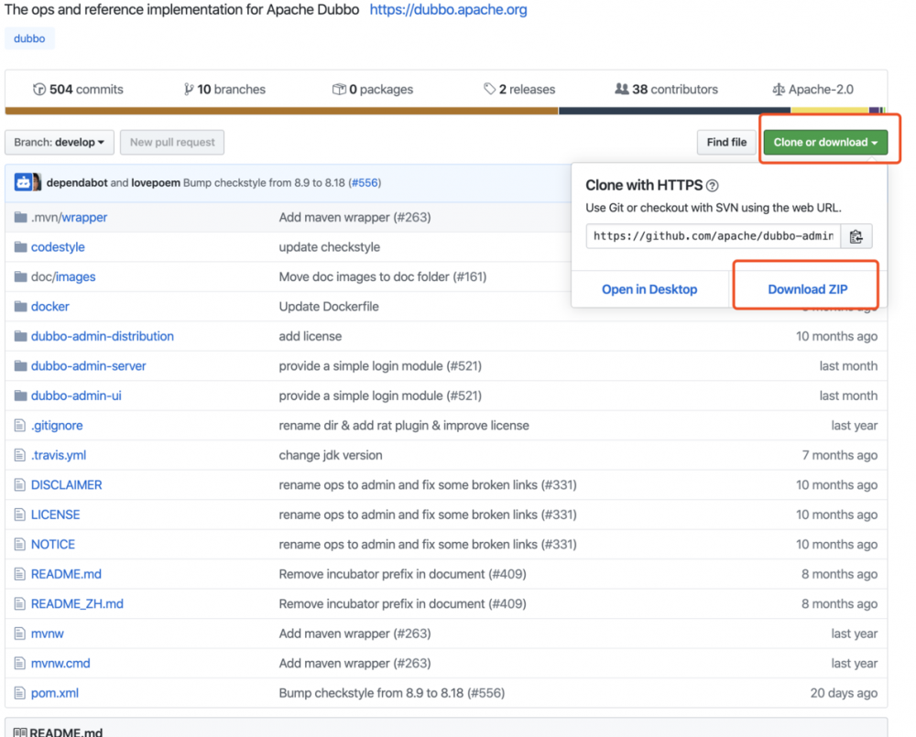Viewport: 916px width, 737px height.
Task: Click the Apache-2.0 license scale icon
Action: (x=779, y=90)
